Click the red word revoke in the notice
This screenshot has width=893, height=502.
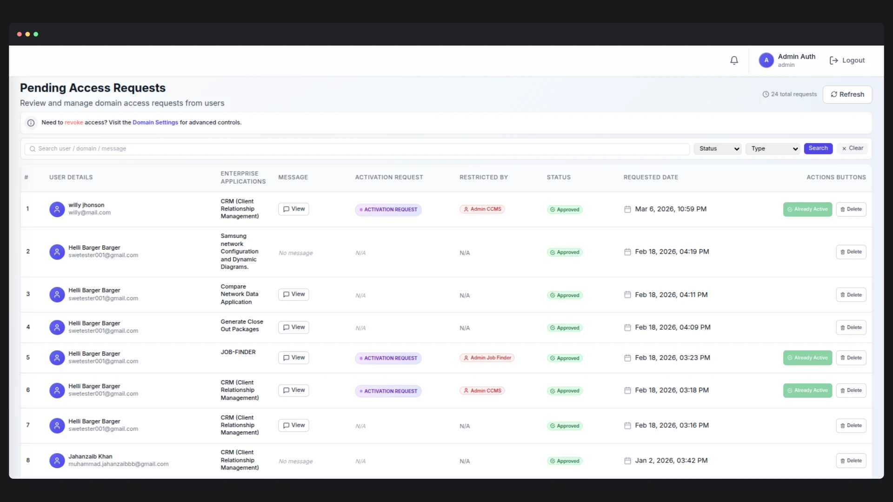[74, 123]
